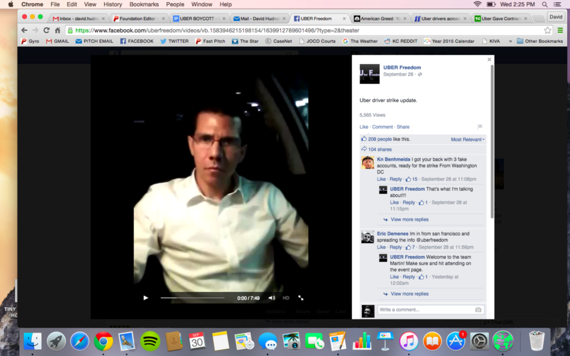Switch to the Uber Gave Contract tab
The height and width of the screenshot is (356, 570).
tap(500, 18)
